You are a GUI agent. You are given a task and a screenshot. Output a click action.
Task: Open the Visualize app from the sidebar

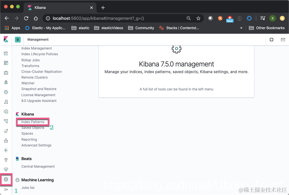pos(6,53)
